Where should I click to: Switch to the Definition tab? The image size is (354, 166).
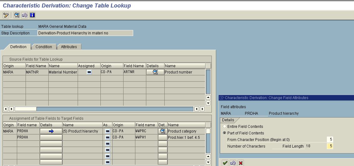pyautogui.click(x=18, y=47)
